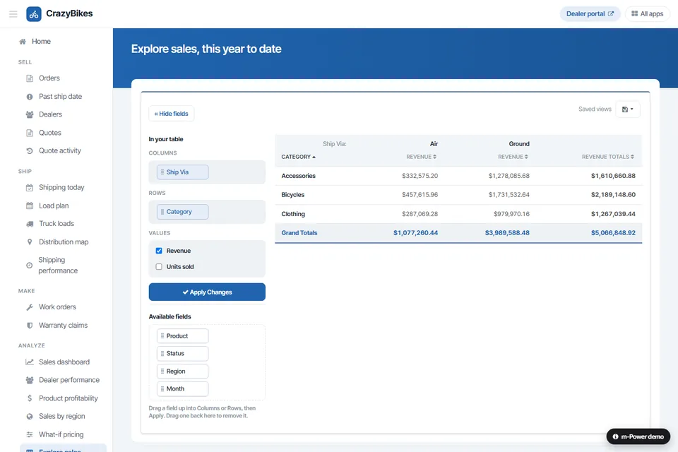Open Orders in the sidebar

pos(49,78)
